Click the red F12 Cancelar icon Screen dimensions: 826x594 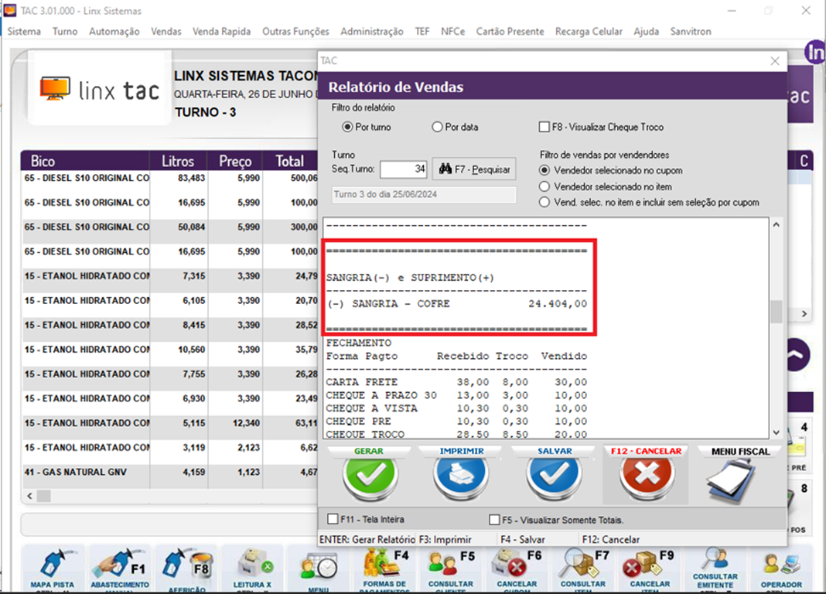(646, 474)
